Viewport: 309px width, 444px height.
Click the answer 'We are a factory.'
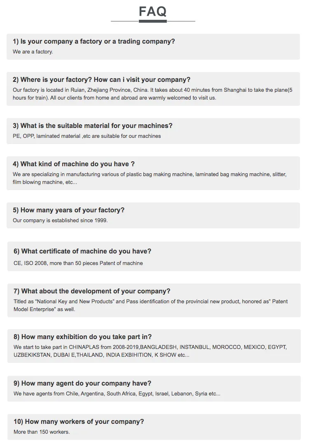click(x=33, y=52)
